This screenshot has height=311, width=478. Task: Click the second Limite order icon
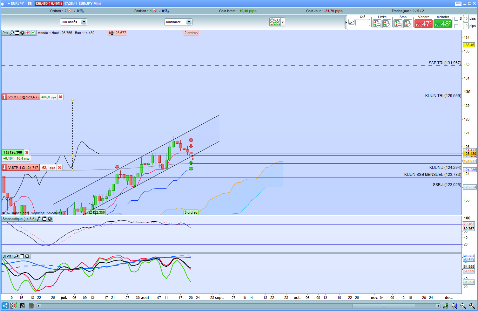pos(387,24)
